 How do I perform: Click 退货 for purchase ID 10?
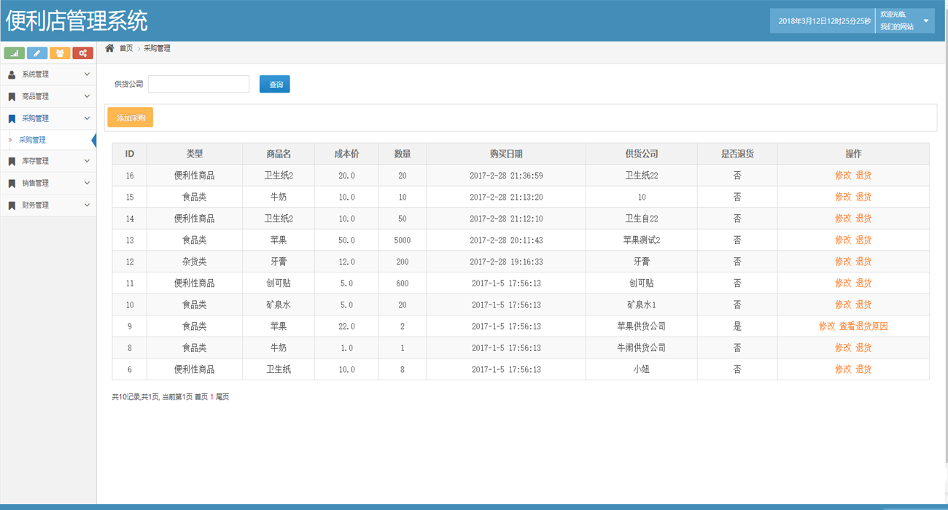point(863,305)
